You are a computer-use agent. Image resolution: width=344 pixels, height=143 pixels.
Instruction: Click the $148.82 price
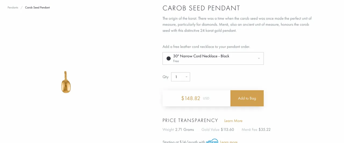(x=191, y=98)
